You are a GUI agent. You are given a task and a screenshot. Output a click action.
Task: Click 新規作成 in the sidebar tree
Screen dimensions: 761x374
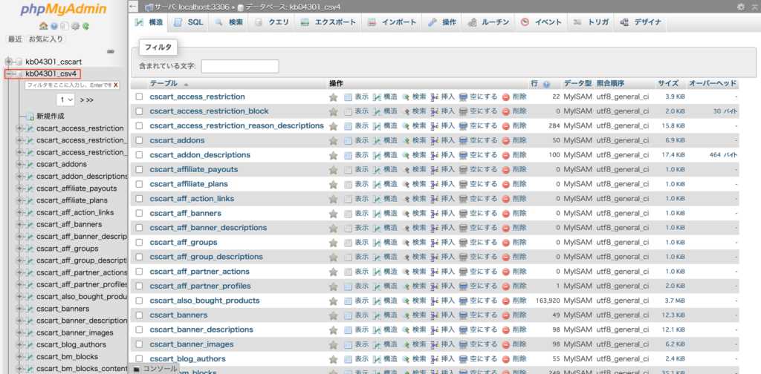click(50, 117)
